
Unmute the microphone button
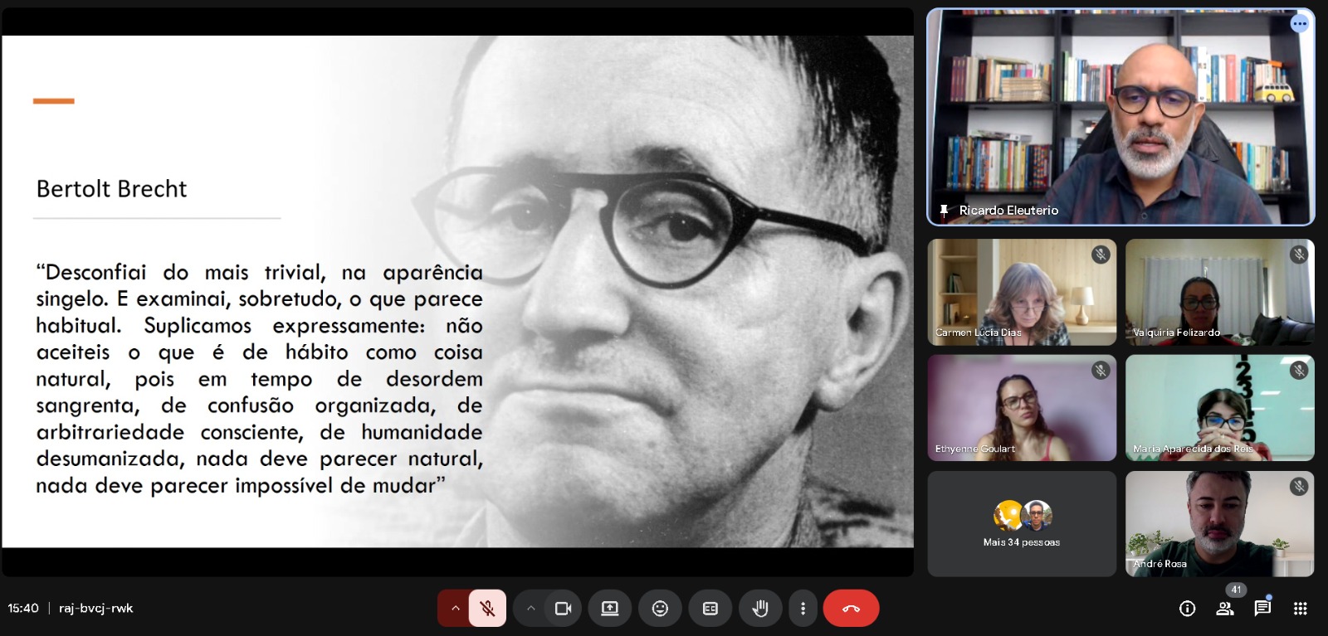point(487,609)
